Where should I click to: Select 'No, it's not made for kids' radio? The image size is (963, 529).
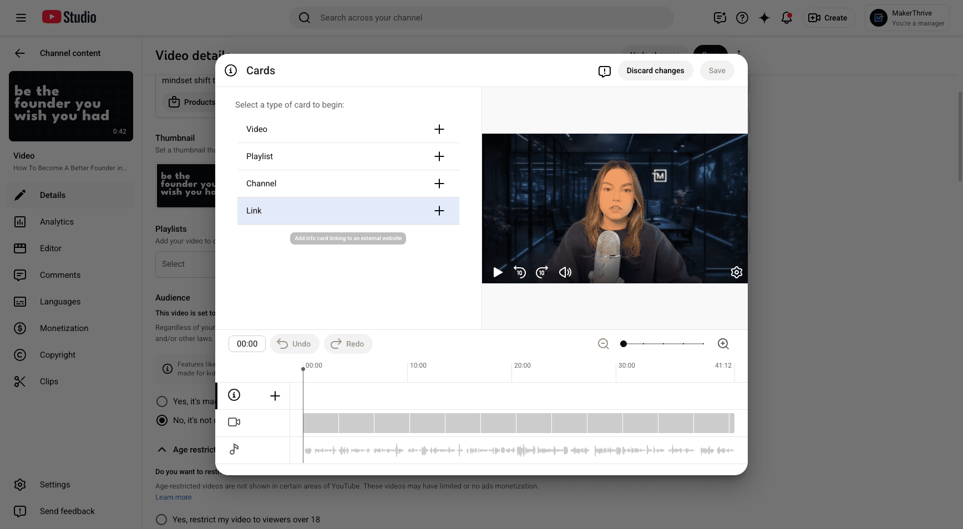coord(162,420)
